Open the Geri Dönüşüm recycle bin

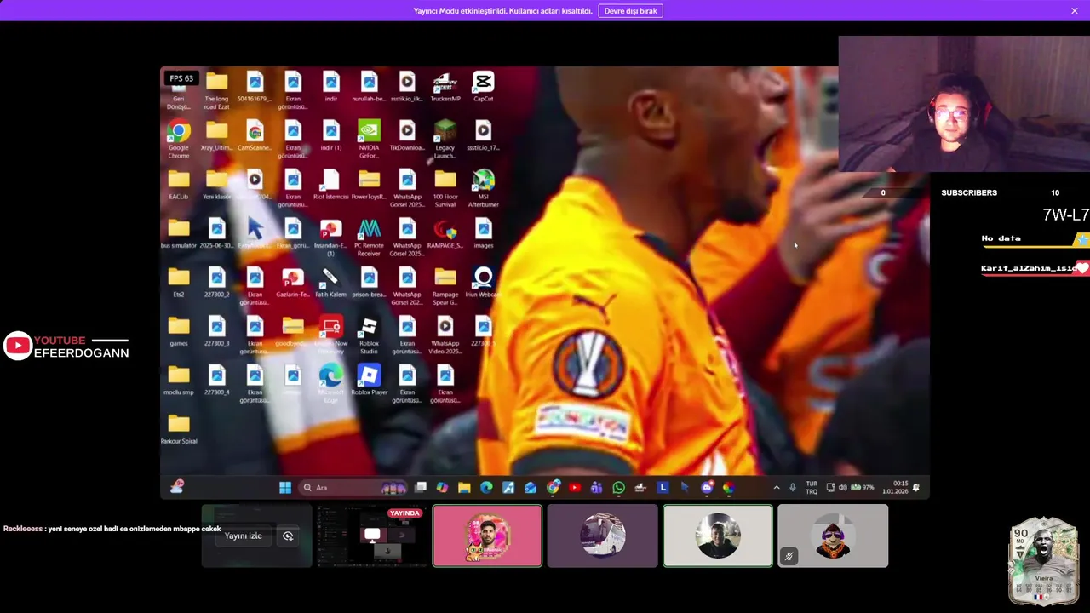pyautogui.click(x=178, y=91)
